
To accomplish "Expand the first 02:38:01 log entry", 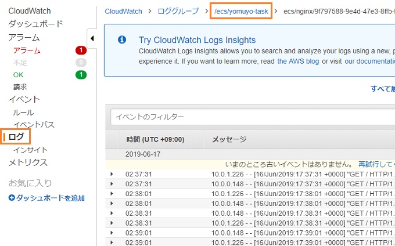I will (112, 194).
